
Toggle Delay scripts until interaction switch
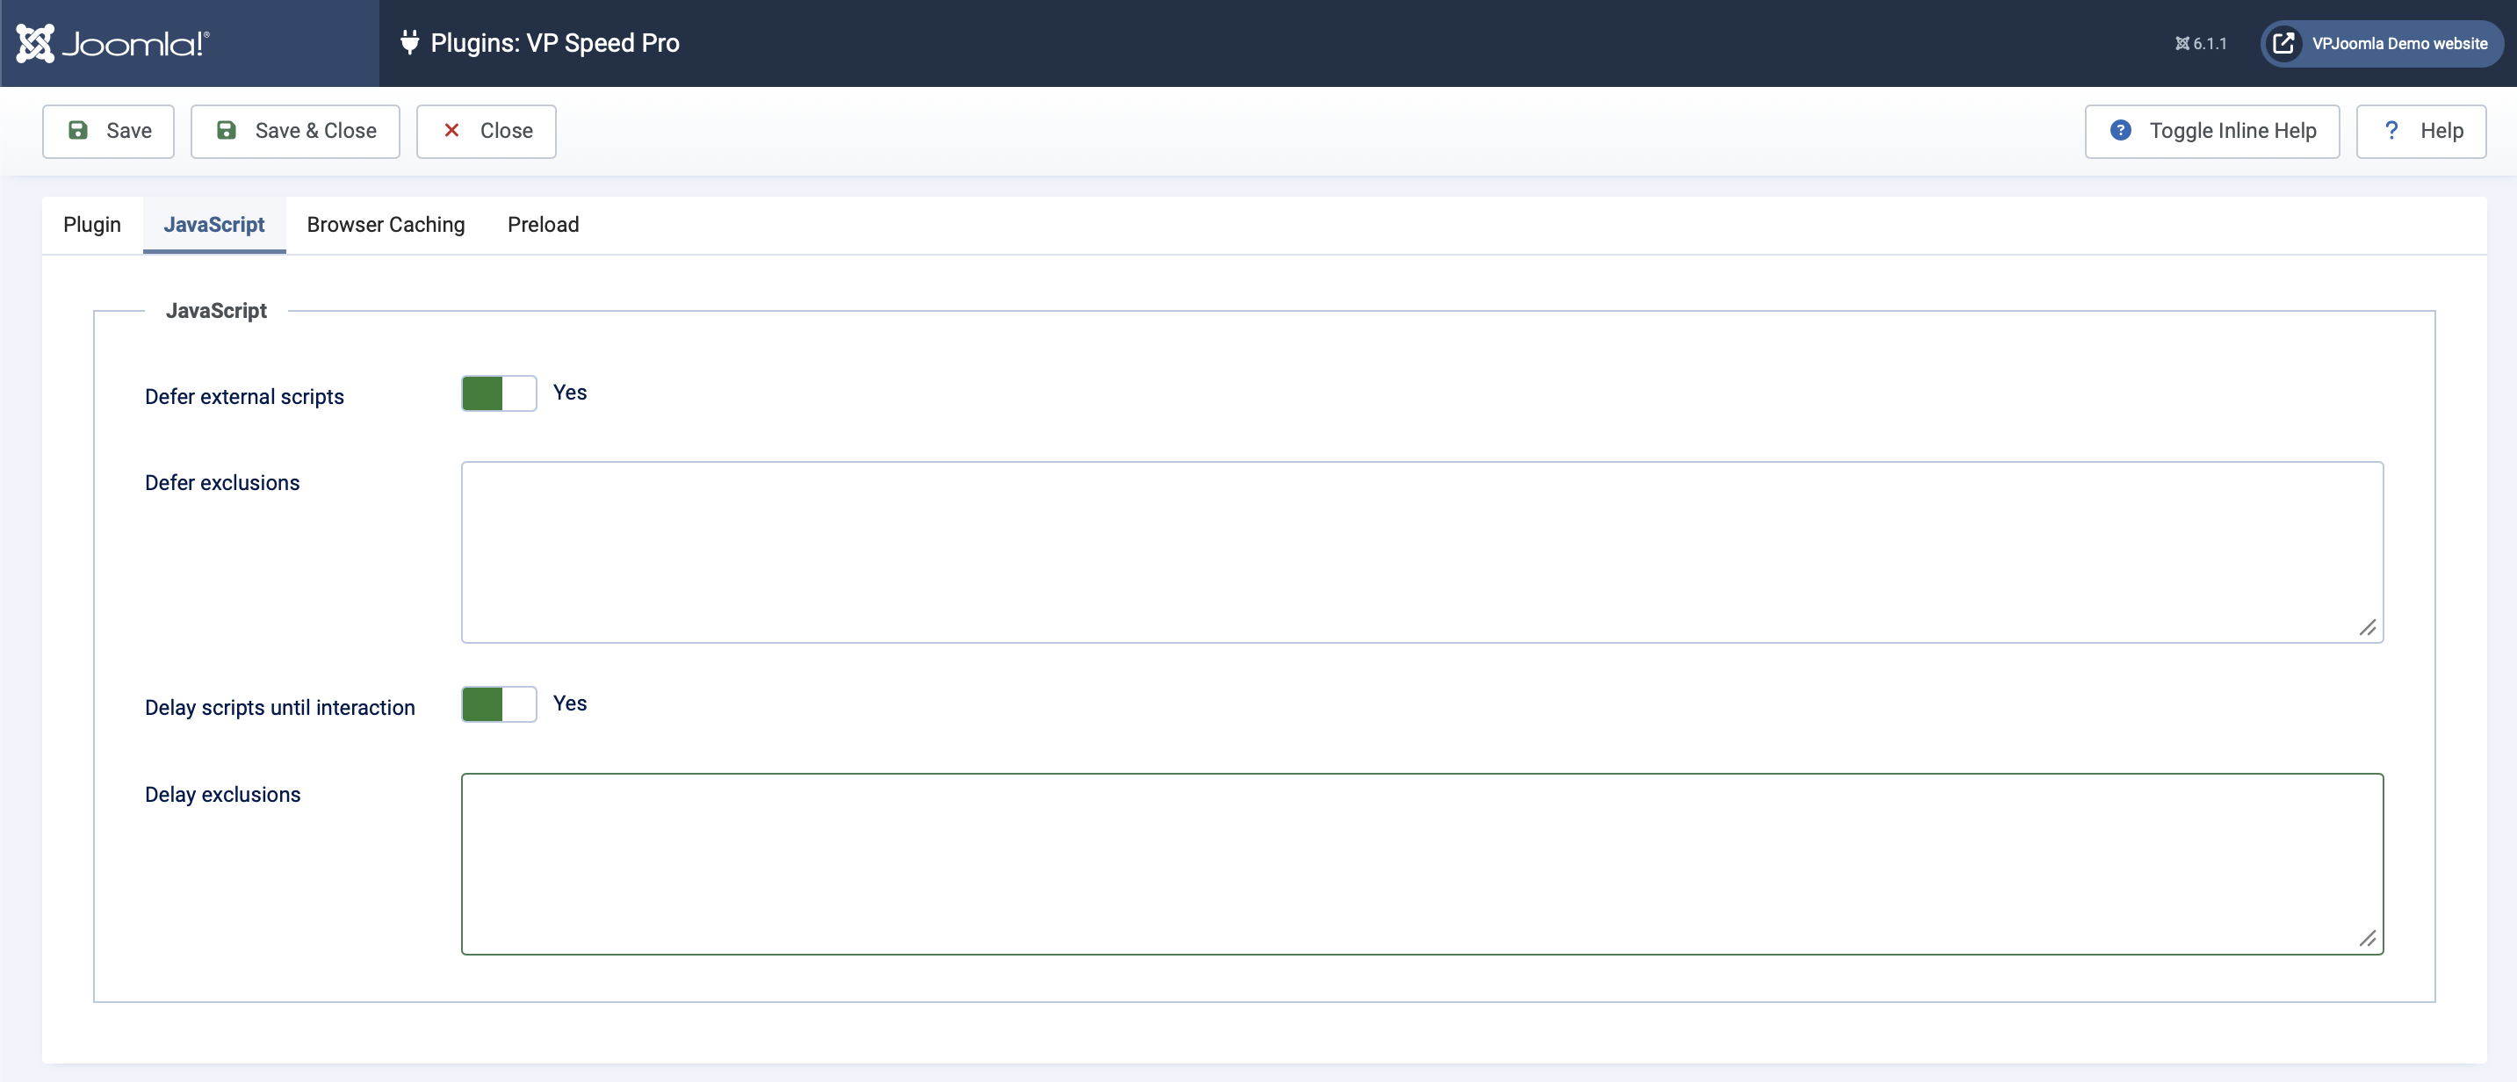point(500,704)
